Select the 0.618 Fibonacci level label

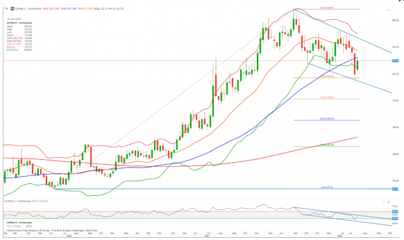click(327, 119)
